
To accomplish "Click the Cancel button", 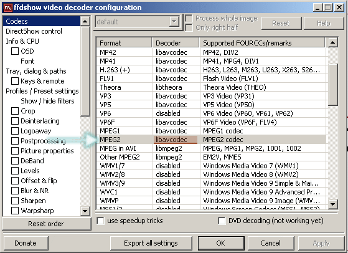I will pos(271,243).
